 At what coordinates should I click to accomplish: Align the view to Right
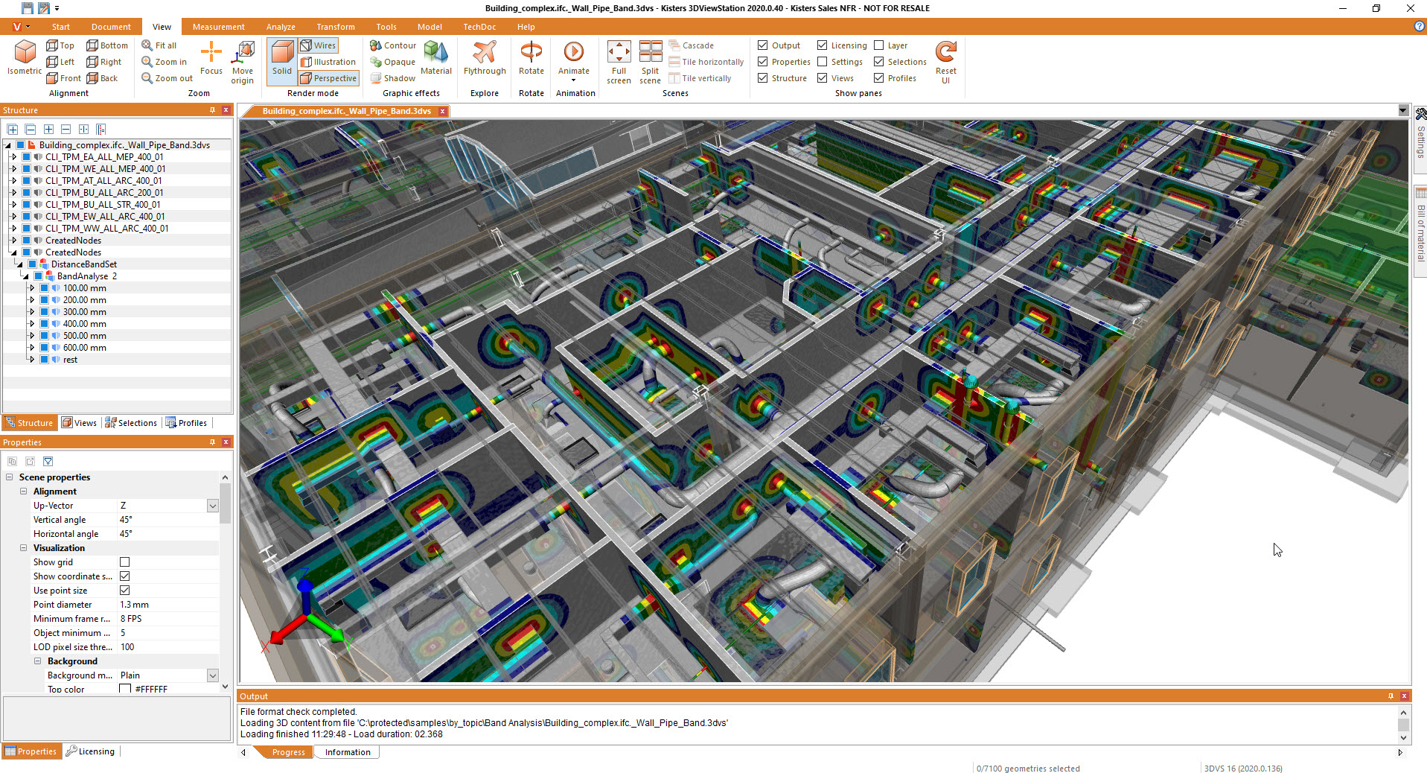(x=104, y=62)
